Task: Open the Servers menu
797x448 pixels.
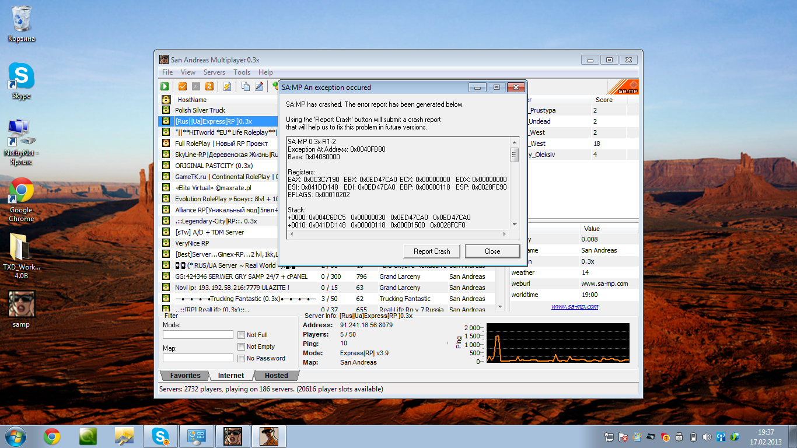Action: click(x=214, y=72)
